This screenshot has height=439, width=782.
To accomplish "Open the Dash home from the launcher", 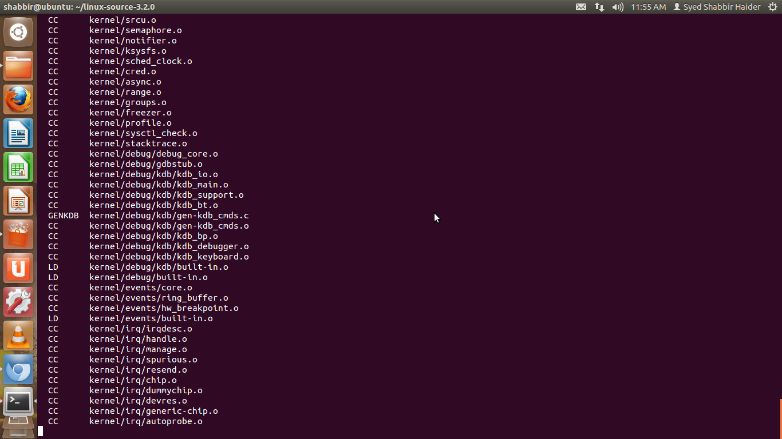I will click(18, 32).
